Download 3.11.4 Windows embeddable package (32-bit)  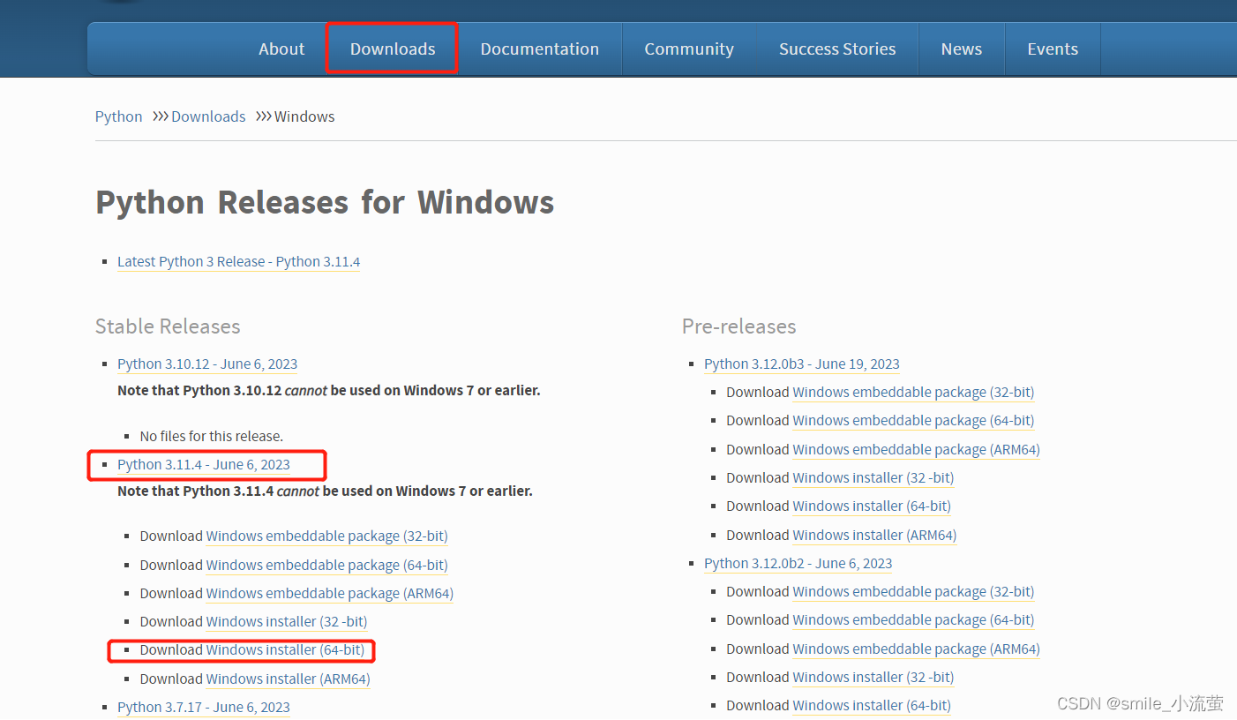[326, 536]
